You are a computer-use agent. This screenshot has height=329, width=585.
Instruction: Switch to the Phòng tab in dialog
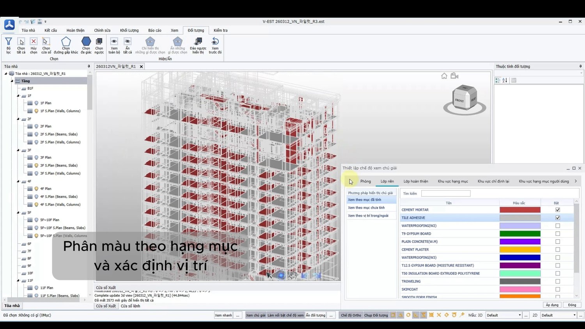[x=365, y=181]
